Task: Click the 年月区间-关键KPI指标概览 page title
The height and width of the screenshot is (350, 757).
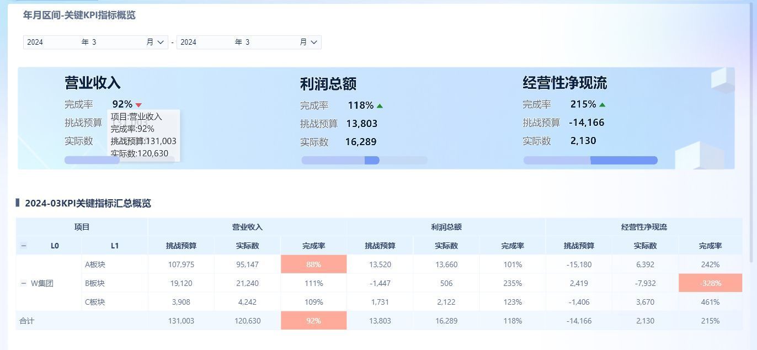Action: (x=79, y=15)
